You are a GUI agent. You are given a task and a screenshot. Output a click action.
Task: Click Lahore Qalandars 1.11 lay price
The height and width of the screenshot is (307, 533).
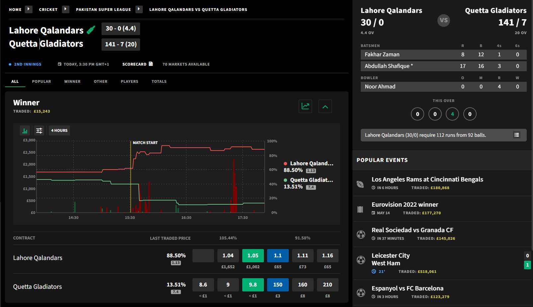pos(303,256)
